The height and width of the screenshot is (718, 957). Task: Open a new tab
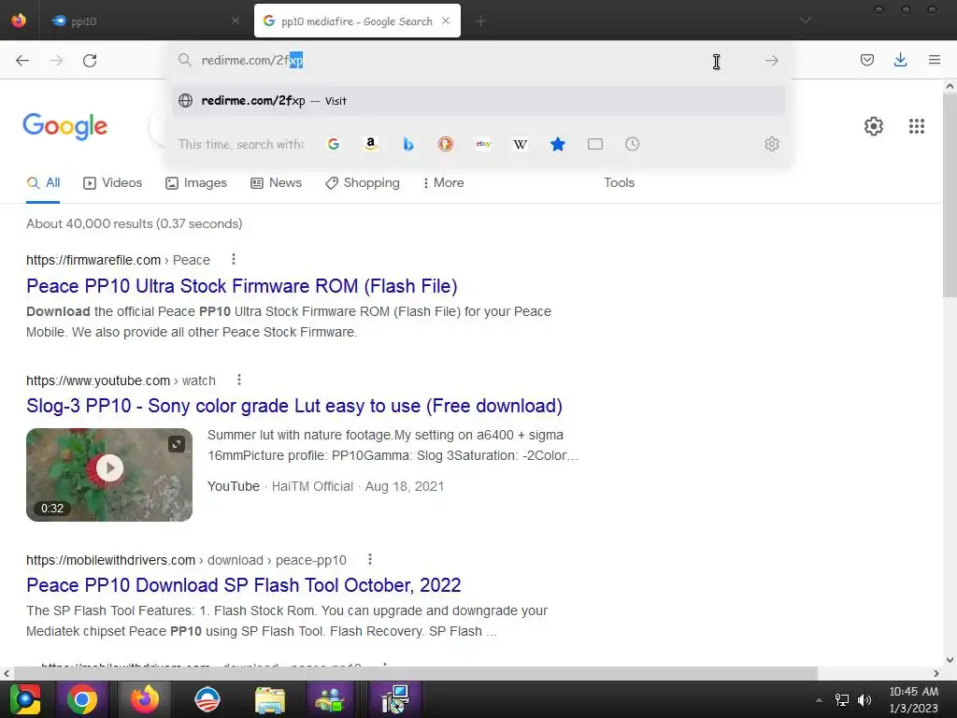480,21
